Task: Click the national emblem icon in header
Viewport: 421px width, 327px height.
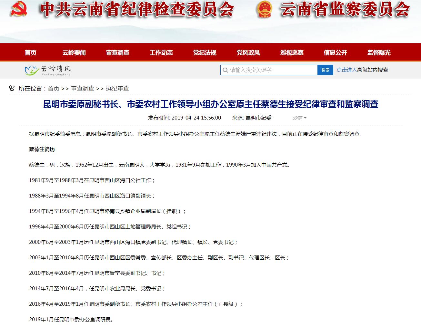Action: (x=264, y=10)
